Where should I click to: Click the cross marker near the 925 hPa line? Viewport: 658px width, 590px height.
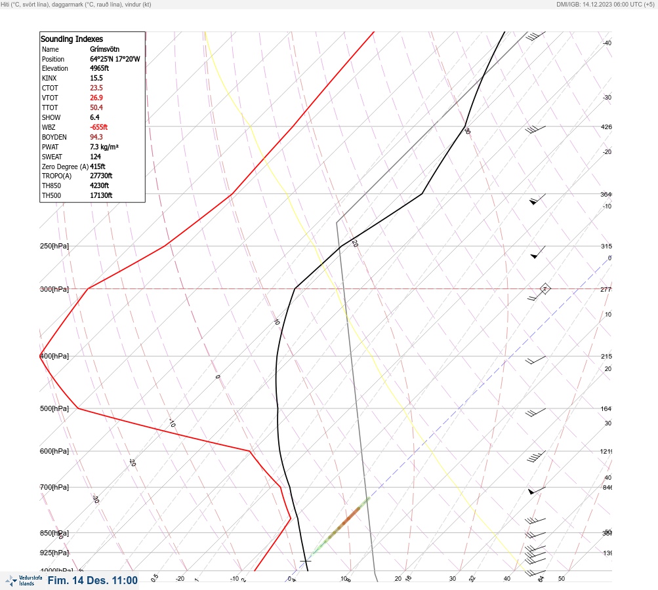tap(306, 560)
